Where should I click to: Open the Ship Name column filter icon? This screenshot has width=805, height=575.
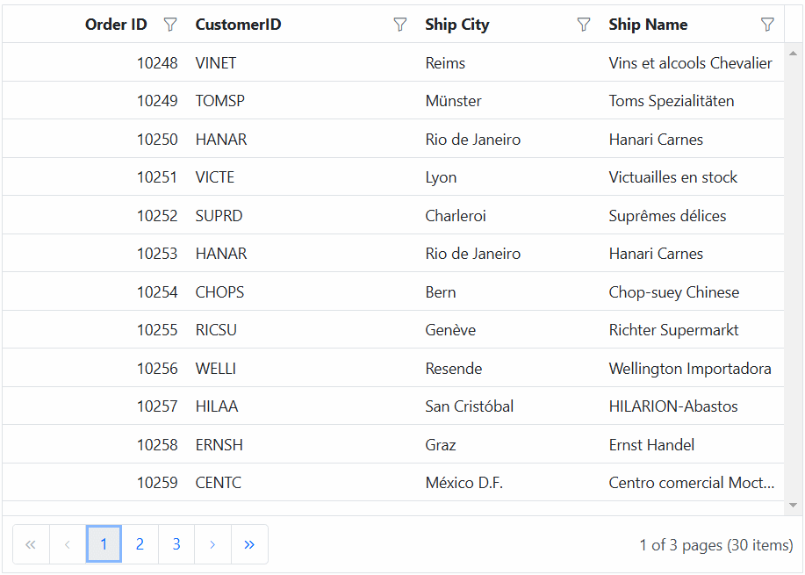point(767,25)
